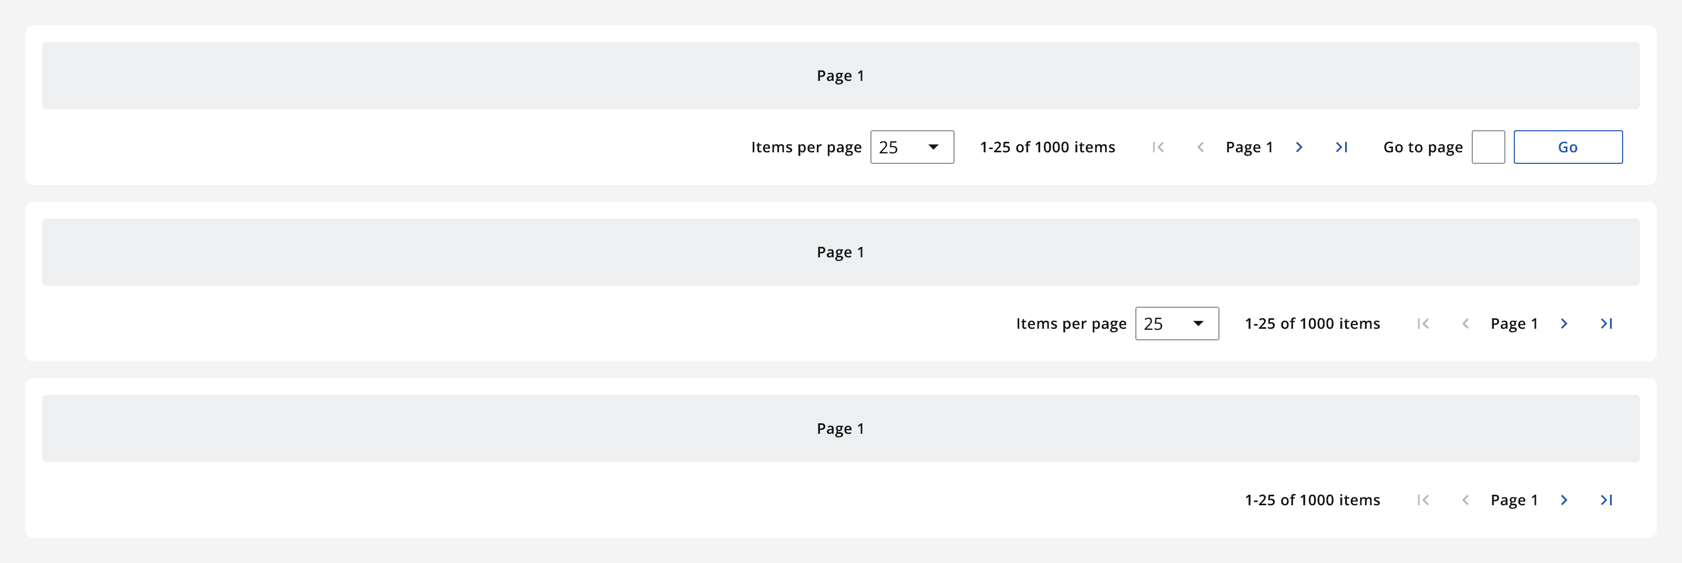This screenshot has width=1682, height=563.
Task: Click the middle Page 1 header bar
Action: tap(840, 252)
